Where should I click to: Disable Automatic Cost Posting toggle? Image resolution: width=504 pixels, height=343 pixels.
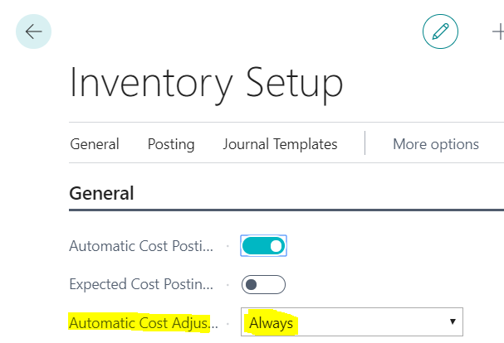(263, 245)
